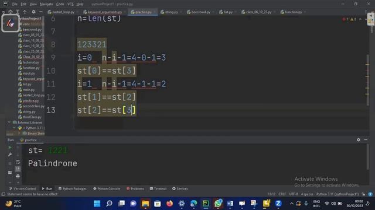Open Problems tool window

click(x=135, y=188)
